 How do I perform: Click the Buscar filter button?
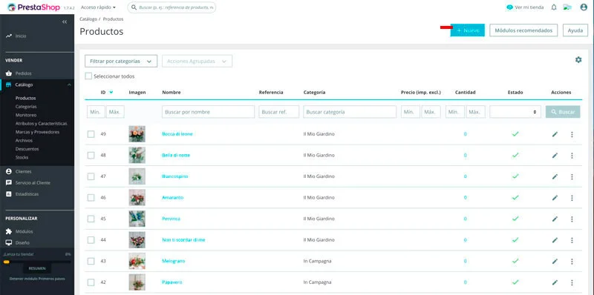point(563,112)
